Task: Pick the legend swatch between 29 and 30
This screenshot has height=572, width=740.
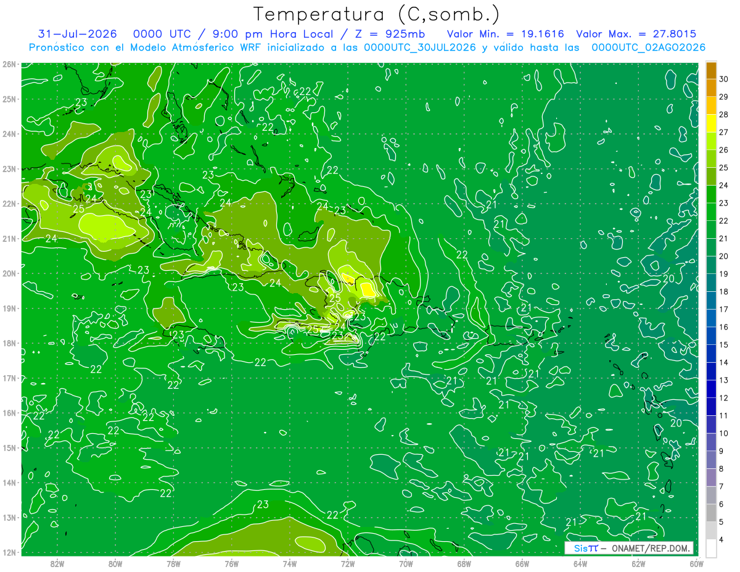Action: pyautogui.click(x=711, y=88)
